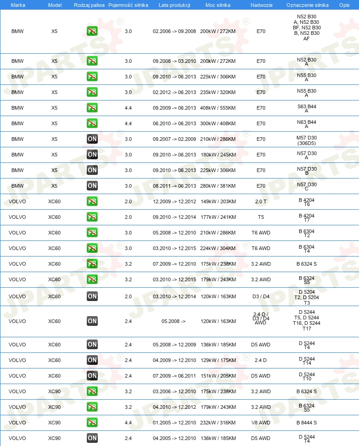The width and height of the screenshot is (359, 446).
Task: Click the 02.2006 -> 09.2008 date cell
Action: [x=174, y=31]
